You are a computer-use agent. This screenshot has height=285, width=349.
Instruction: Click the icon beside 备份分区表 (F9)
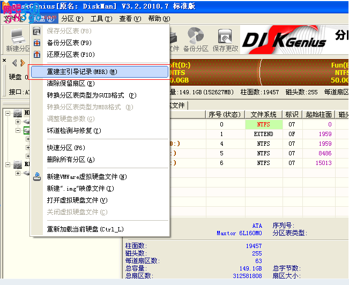(37, 43)
